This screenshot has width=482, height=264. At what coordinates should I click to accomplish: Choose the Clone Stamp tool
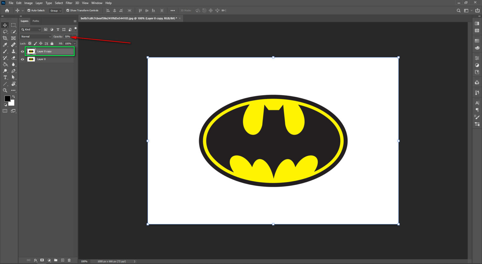[13, 51]
